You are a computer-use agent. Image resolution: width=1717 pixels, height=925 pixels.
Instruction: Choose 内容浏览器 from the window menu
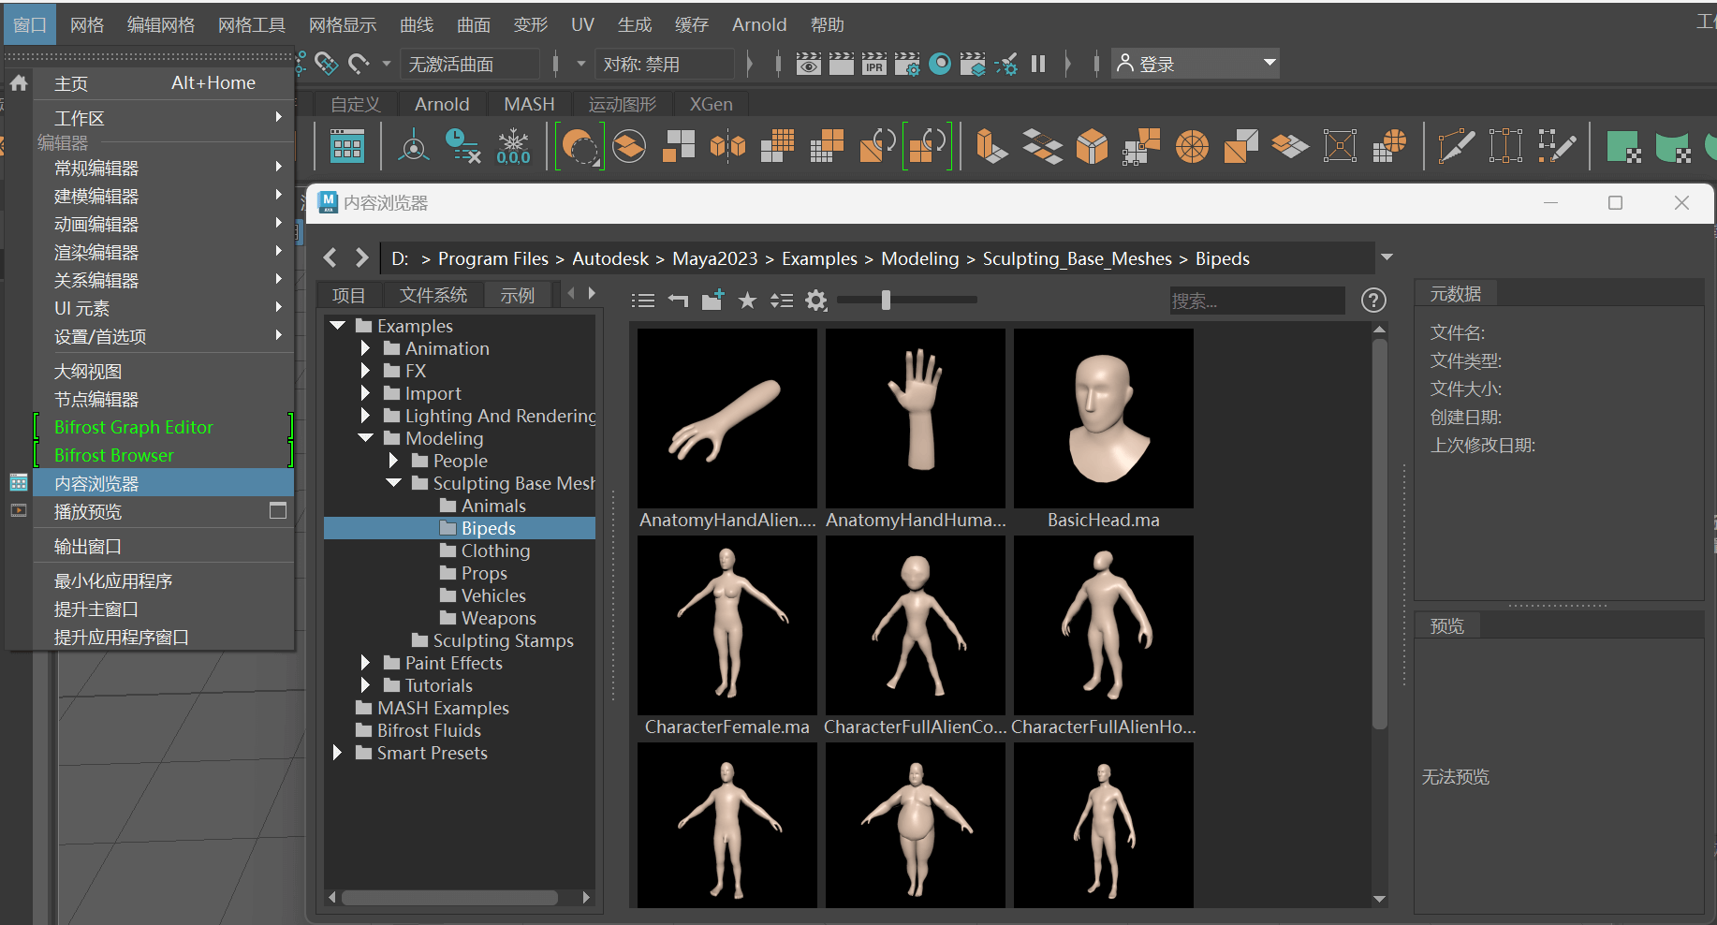tap(164, 483)
